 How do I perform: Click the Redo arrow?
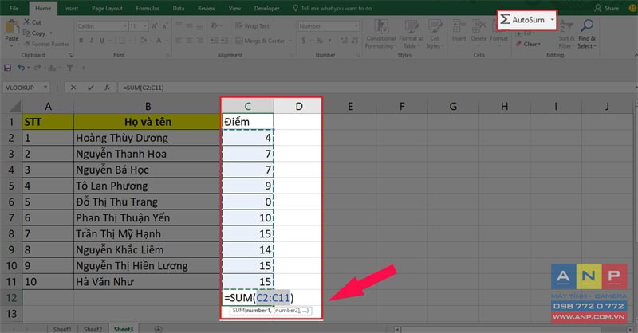tap(37, 68)
